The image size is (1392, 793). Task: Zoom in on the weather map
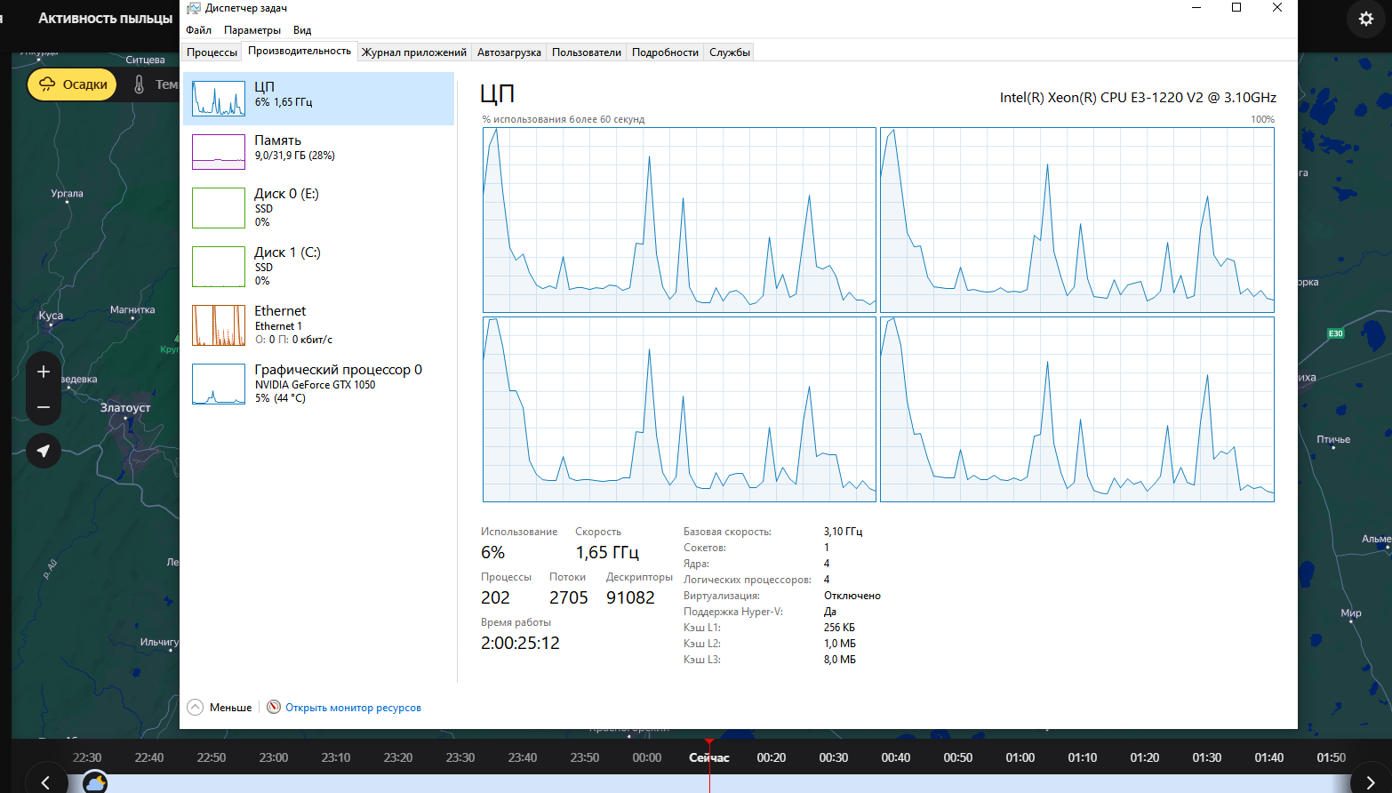coord(44,372)
